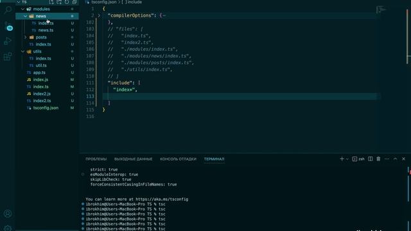
Task: Expand the posts folder chevron
Action: (25, 37)
